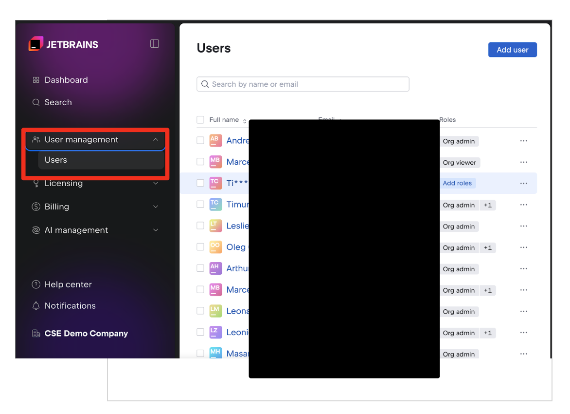This screenshot has height=414, width=570.
Task: Check the box for the Oleg row
Action: click(200, 247)
